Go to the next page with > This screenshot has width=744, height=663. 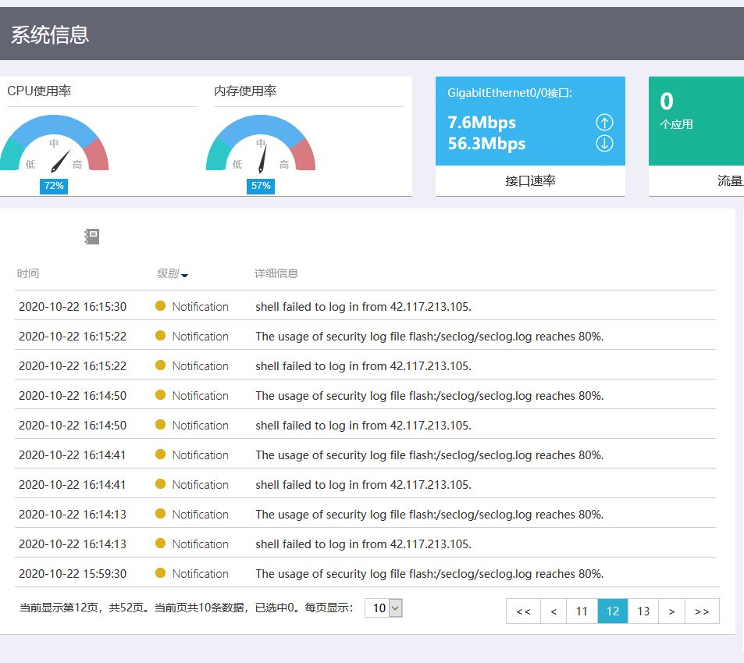(x=671, y=611)
